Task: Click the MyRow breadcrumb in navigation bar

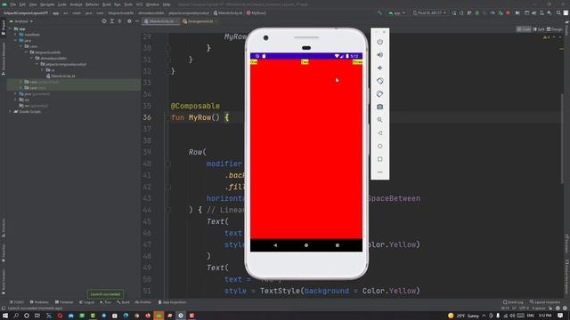Action: (x=256, y=12)
